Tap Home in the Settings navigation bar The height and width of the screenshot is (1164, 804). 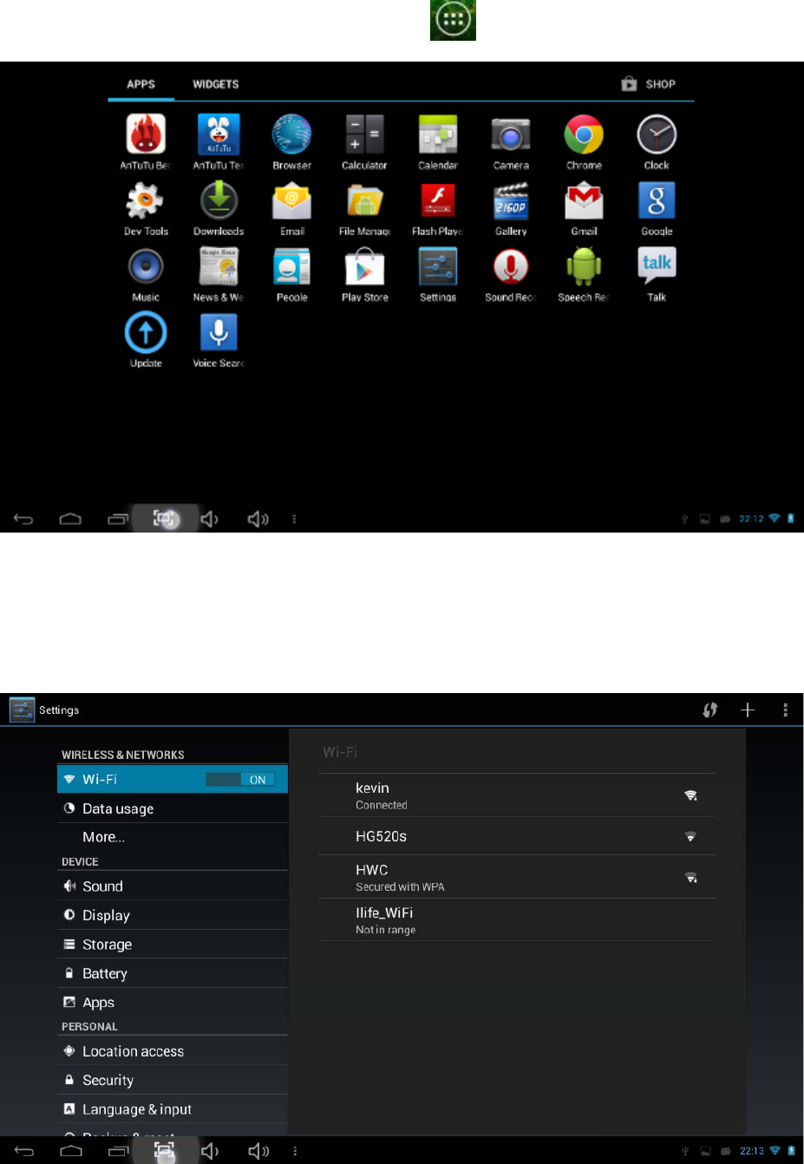coord(71,1151)
